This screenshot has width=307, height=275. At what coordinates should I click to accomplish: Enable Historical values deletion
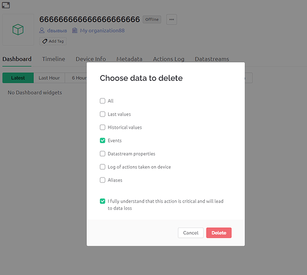(x=102, y=127)
